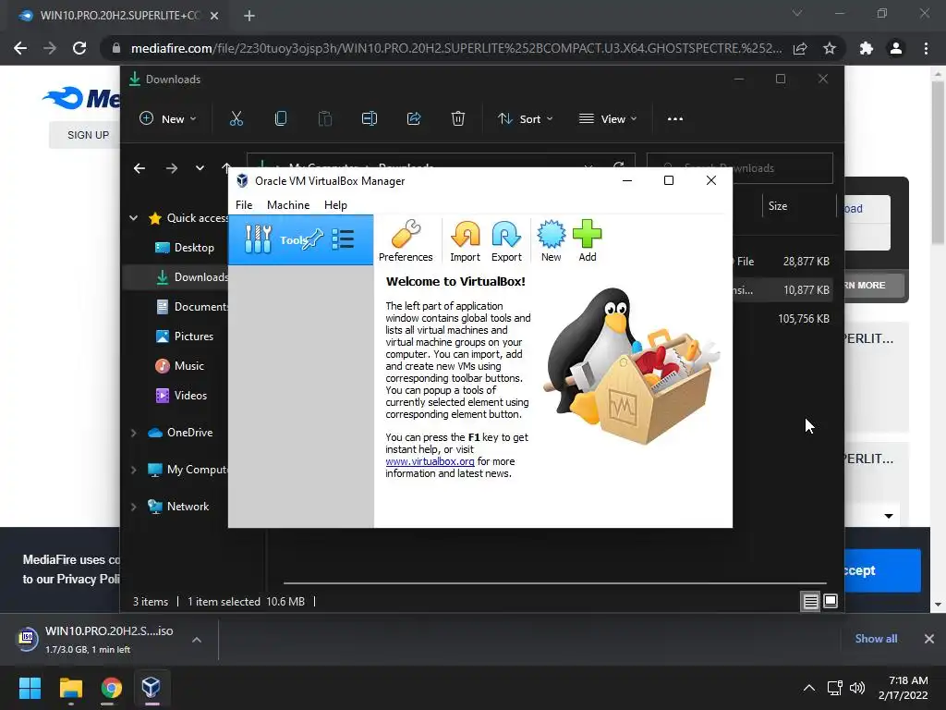The width and height of the screenshot is (946, 710).
Task: Select Desktop in the navigation pane
Action: (x=194, y=248)
